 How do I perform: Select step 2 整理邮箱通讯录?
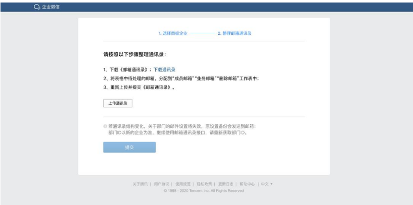point(234,33)
